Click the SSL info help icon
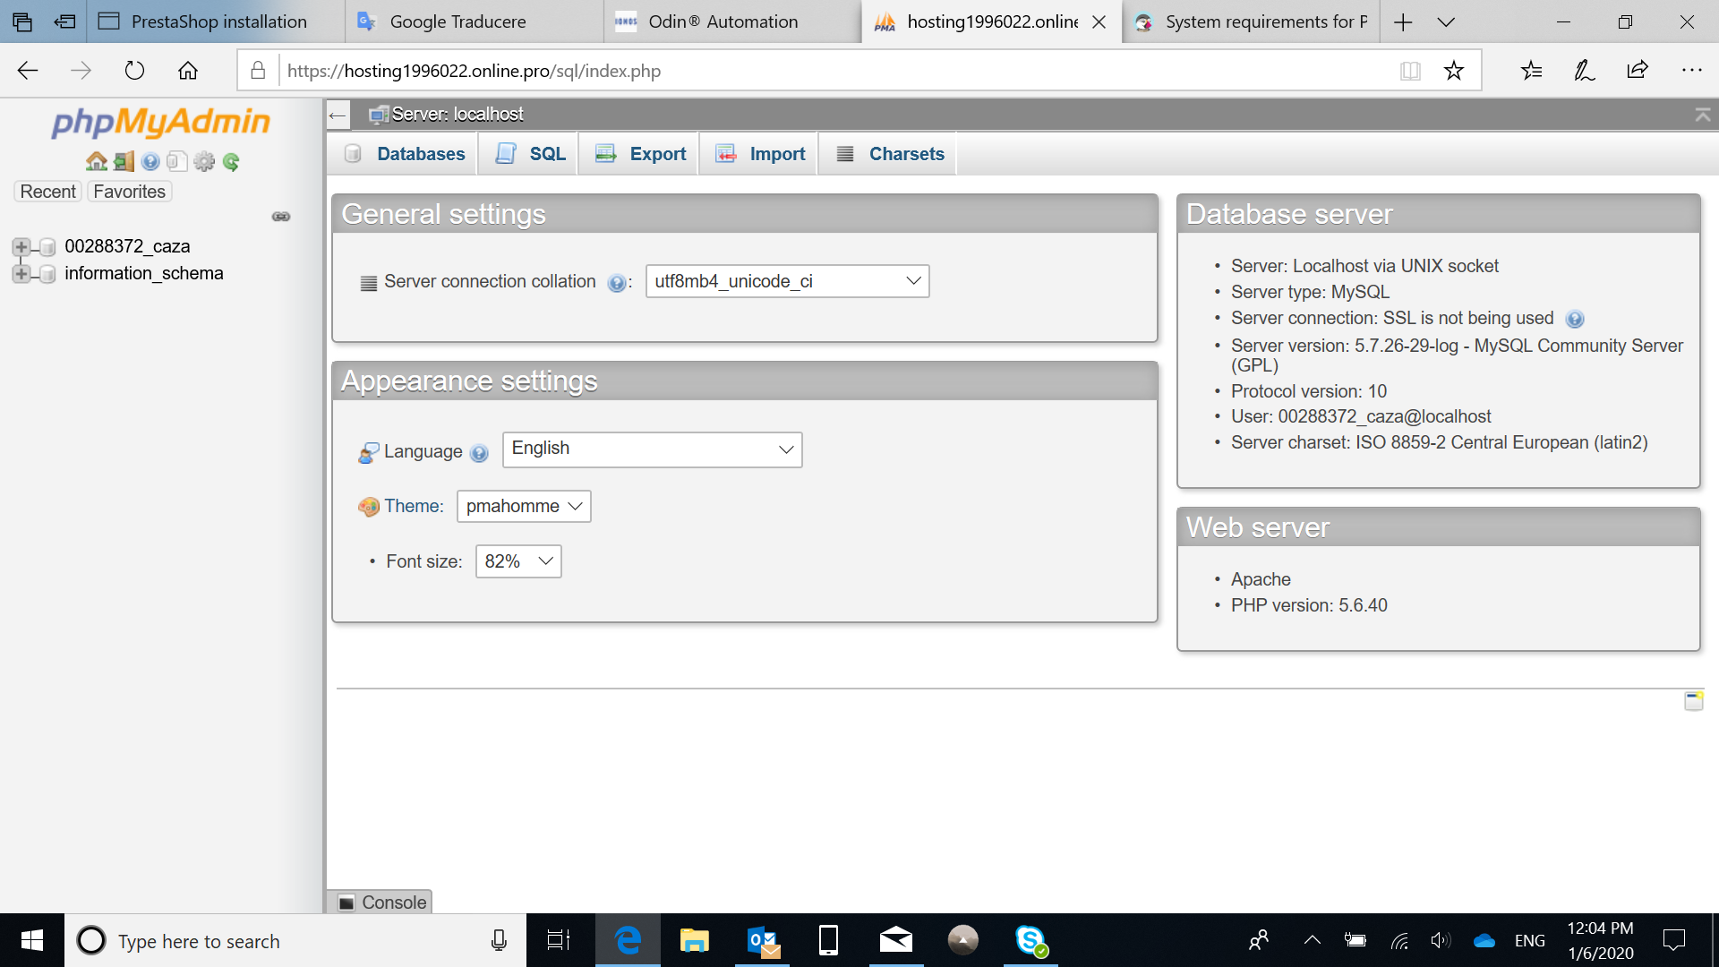Image resolution: width=1719 pixels, height=967 pixels. tap(1575, 320)
